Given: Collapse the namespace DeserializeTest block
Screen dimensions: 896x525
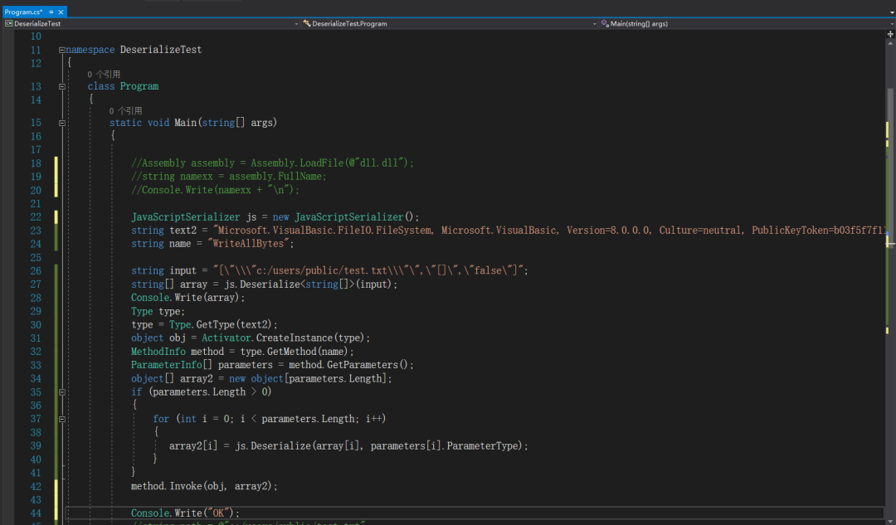Looking at the screenshot, I should point(61,51).
